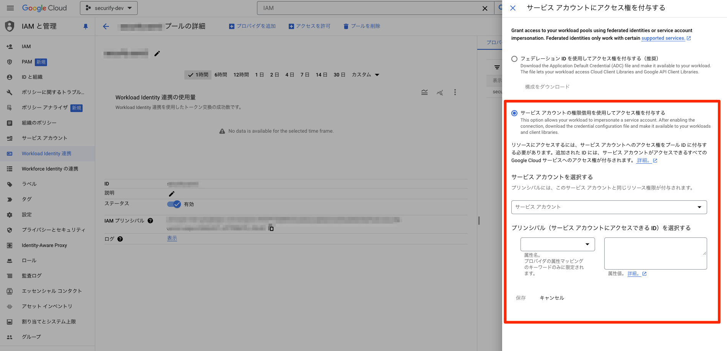Close the service account access panel

[513, 8]
